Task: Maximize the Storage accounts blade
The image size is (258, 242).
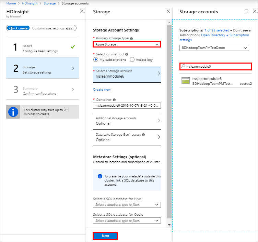Action: [246, 11]
